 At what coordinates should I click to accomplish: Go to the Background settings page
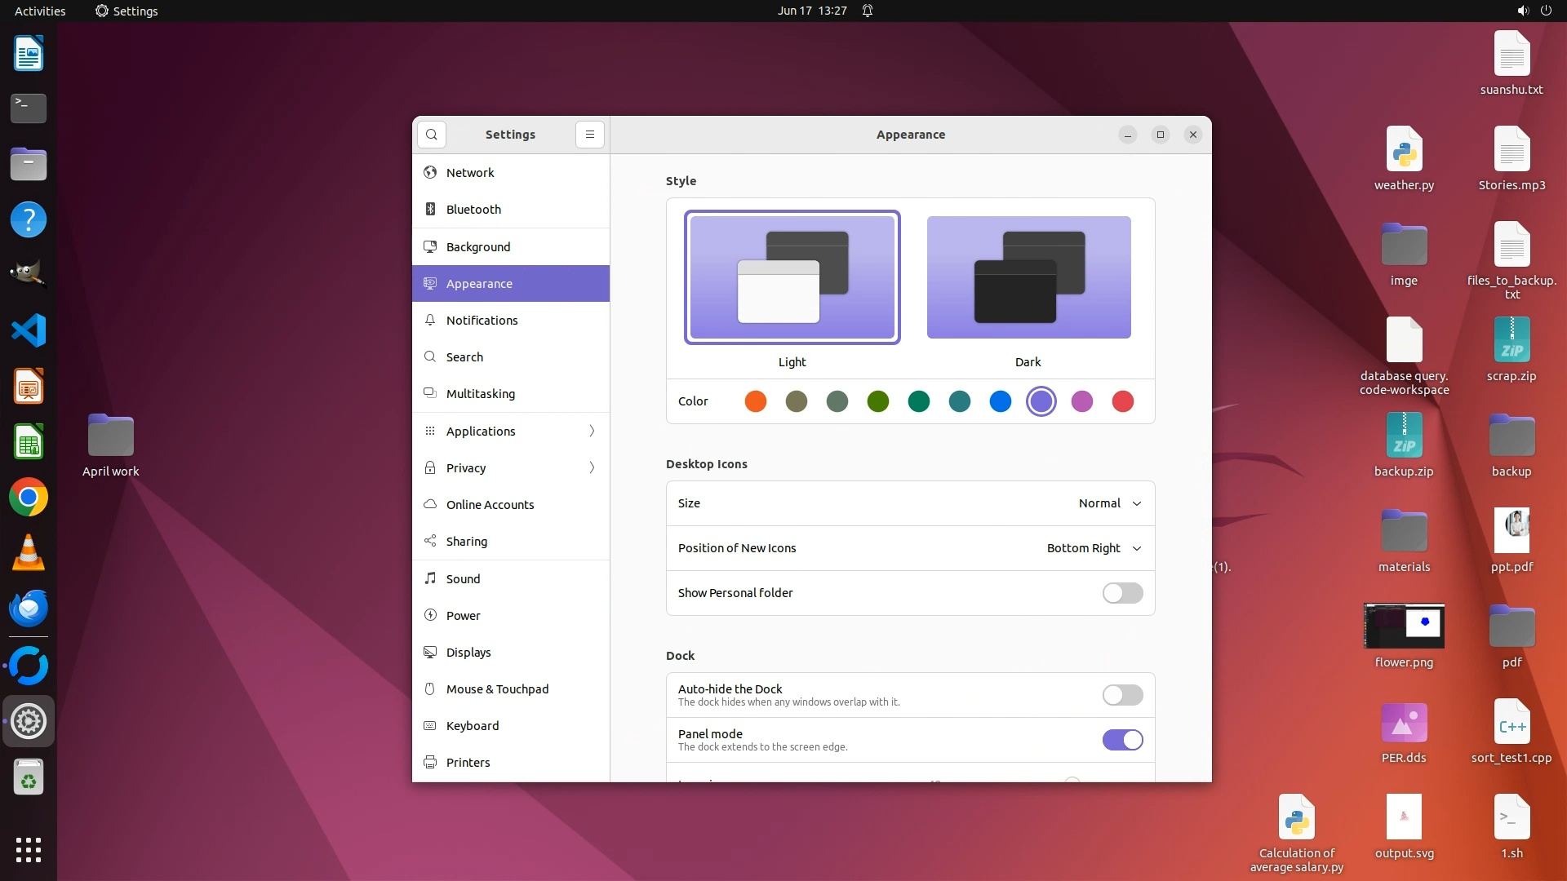[478, 247]
